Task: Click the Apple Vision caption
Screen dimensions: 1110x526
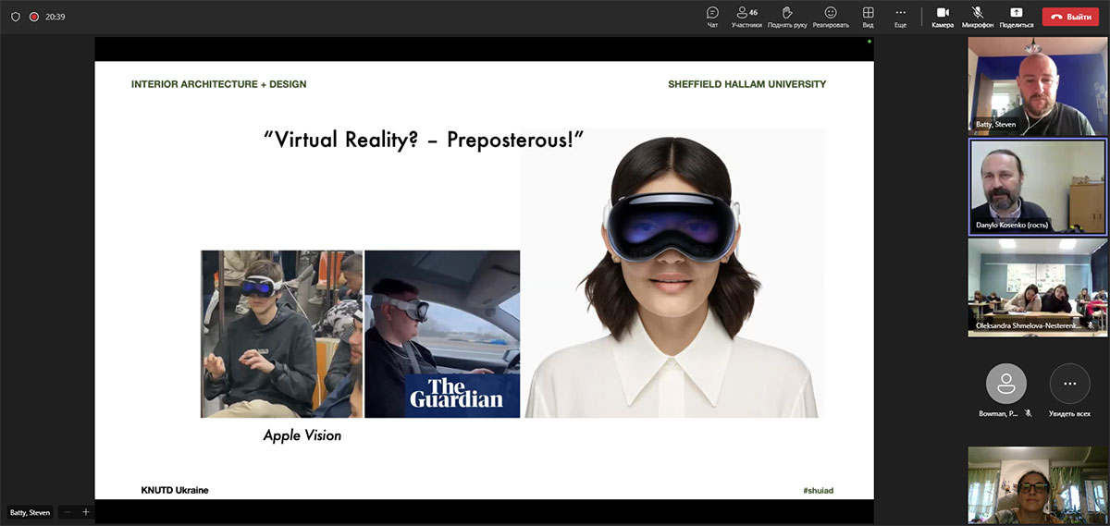Action: 302,435
